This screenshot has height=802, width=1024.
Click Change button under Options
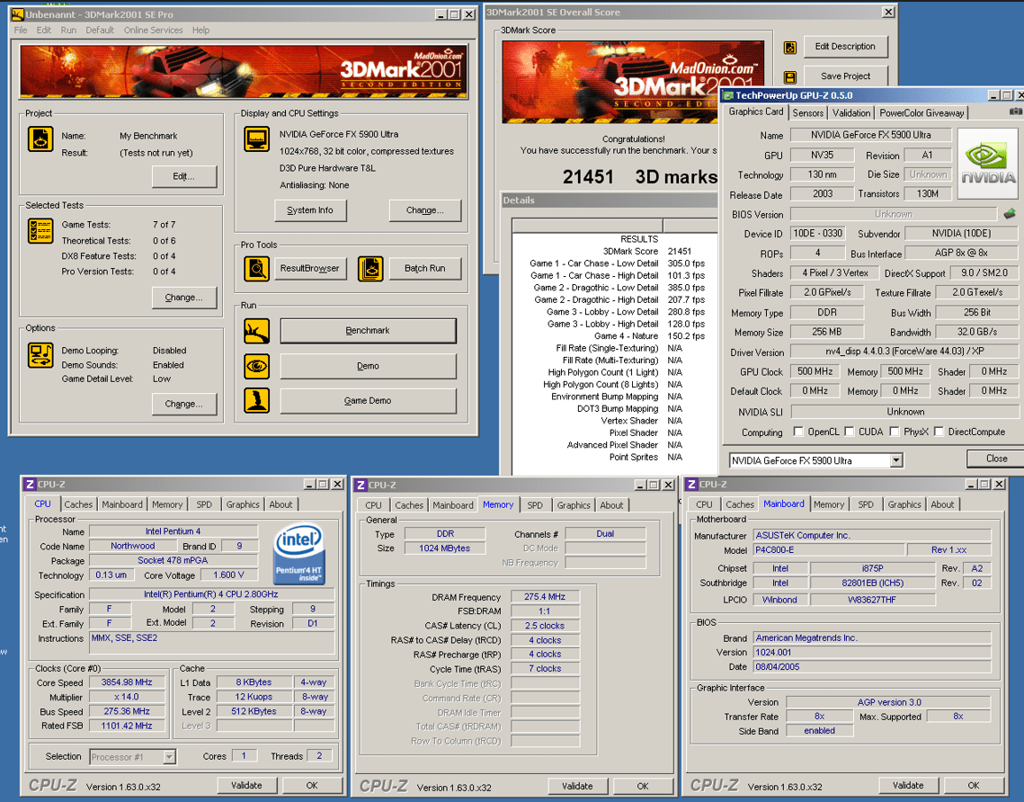(184, 404)
